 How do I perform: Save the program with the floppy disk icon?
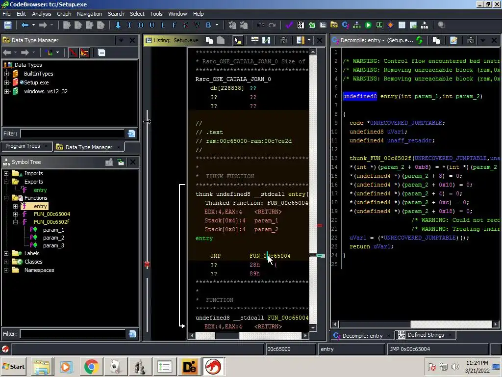8,25
